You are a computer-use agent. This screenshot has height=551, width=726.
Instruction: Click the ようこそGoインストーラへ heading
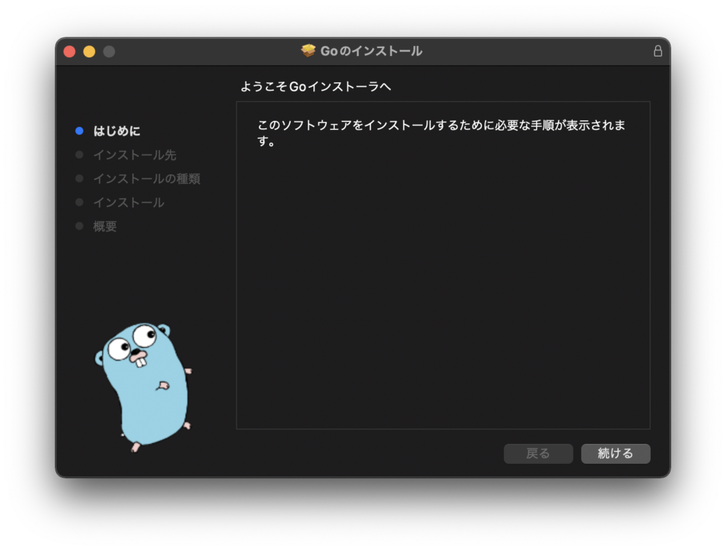(315, 86)
